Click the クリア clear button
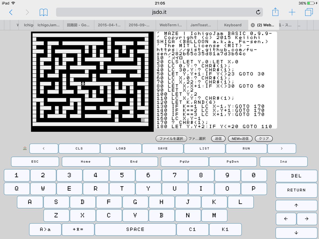This screenshot has width=319, height=239. [264, 139]
